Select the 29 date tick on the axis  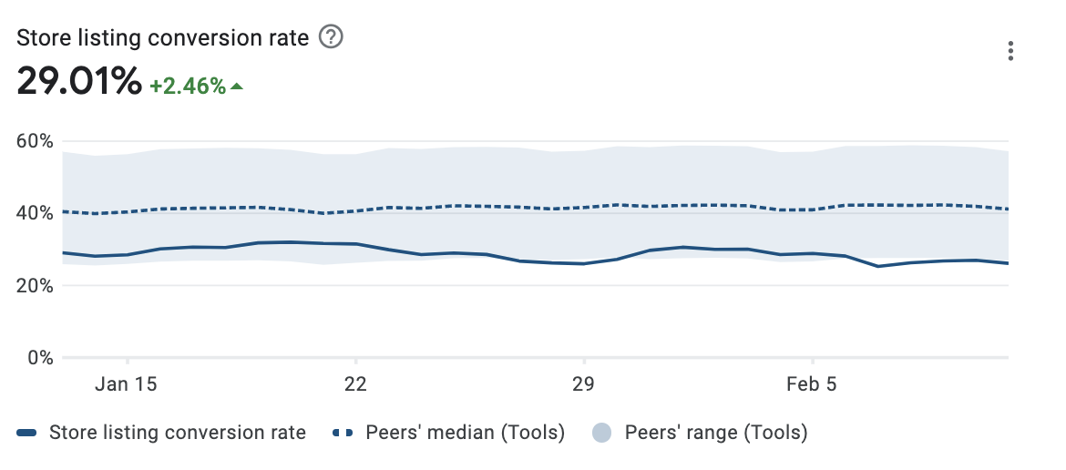pos(583,383)
